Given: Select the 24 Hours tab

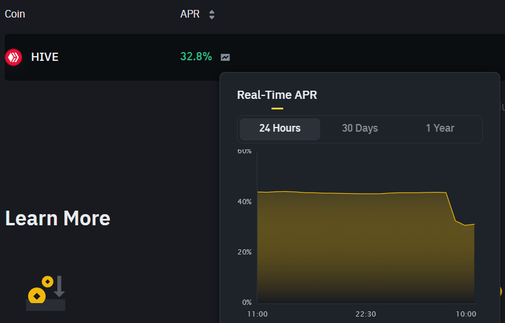Looking at the screenshot, I should coord(280,129).
